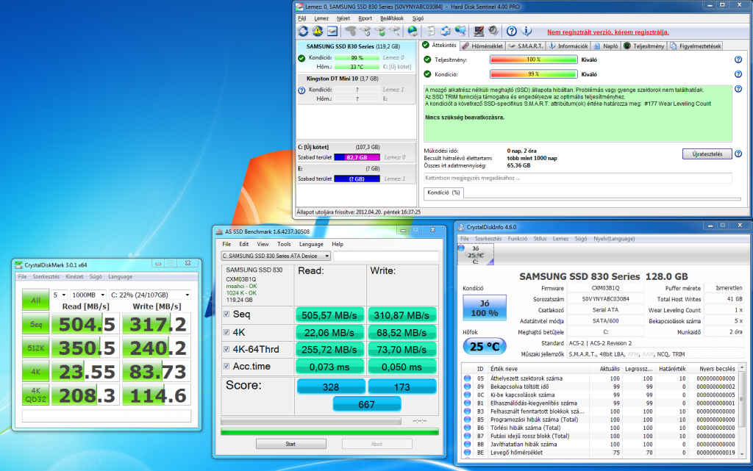Click the help icon beside the green description box
The width and height of the screenshot is (753, 471).
(x=738, y=89)
